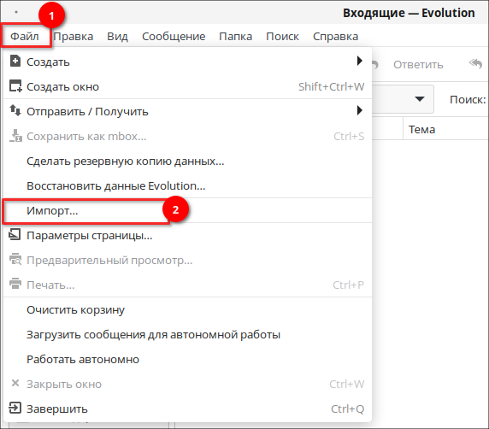Choose Восстановить данные Evolution…
Viewport: 489px width, 429px height.
(x=187, y=185)
